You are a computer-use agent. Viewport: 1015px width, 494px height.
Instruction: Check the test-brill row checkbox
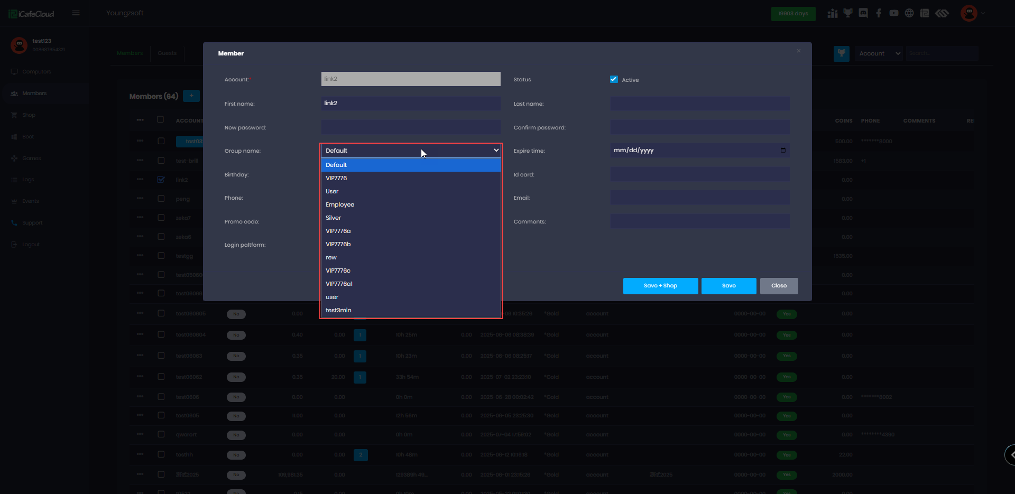[161, 161]
